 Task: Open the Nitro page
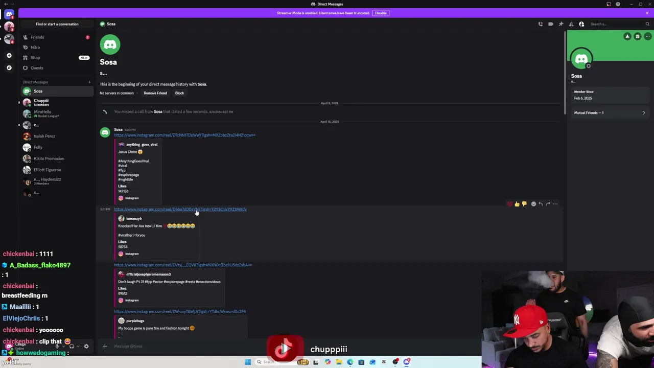[x=57, y=48]
